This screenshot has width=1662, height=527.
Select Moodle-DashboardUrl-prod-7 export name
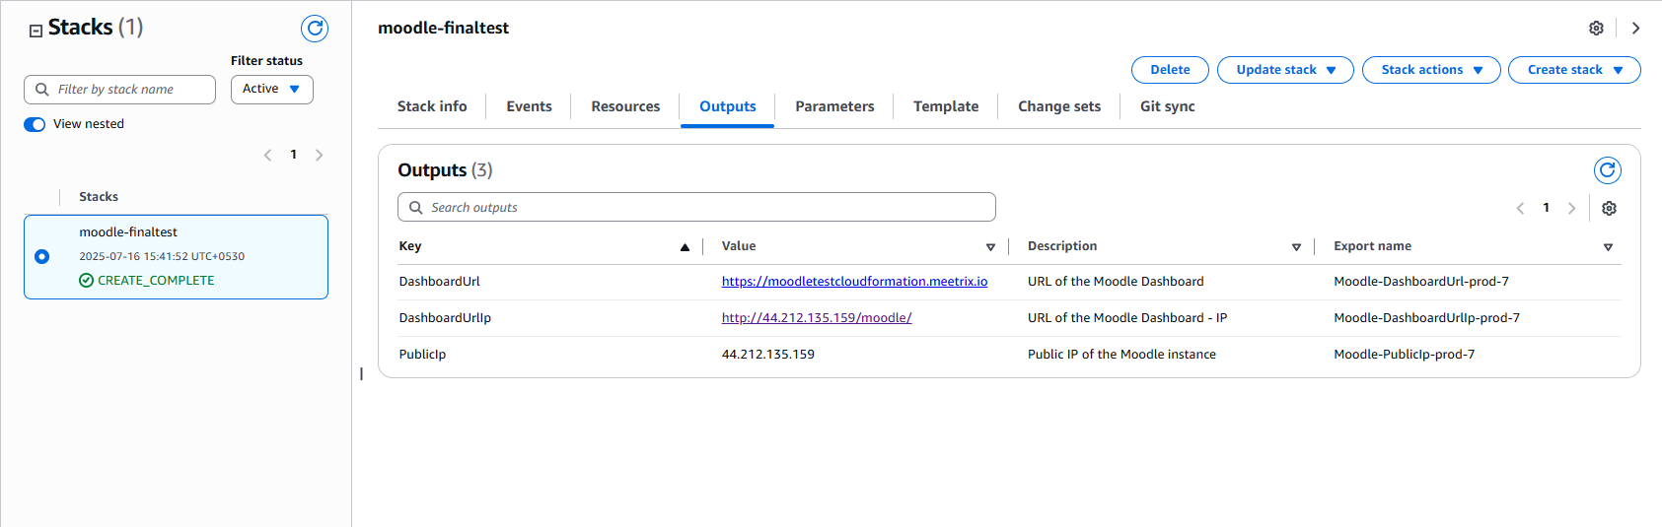pyautogui.click(x=1421, y=282)
